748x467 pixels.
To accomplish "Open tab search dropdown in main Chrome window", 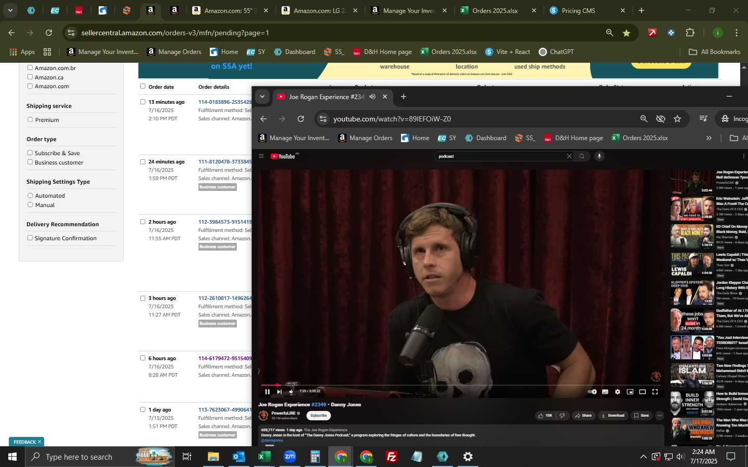I will click(x=10, y=10).
